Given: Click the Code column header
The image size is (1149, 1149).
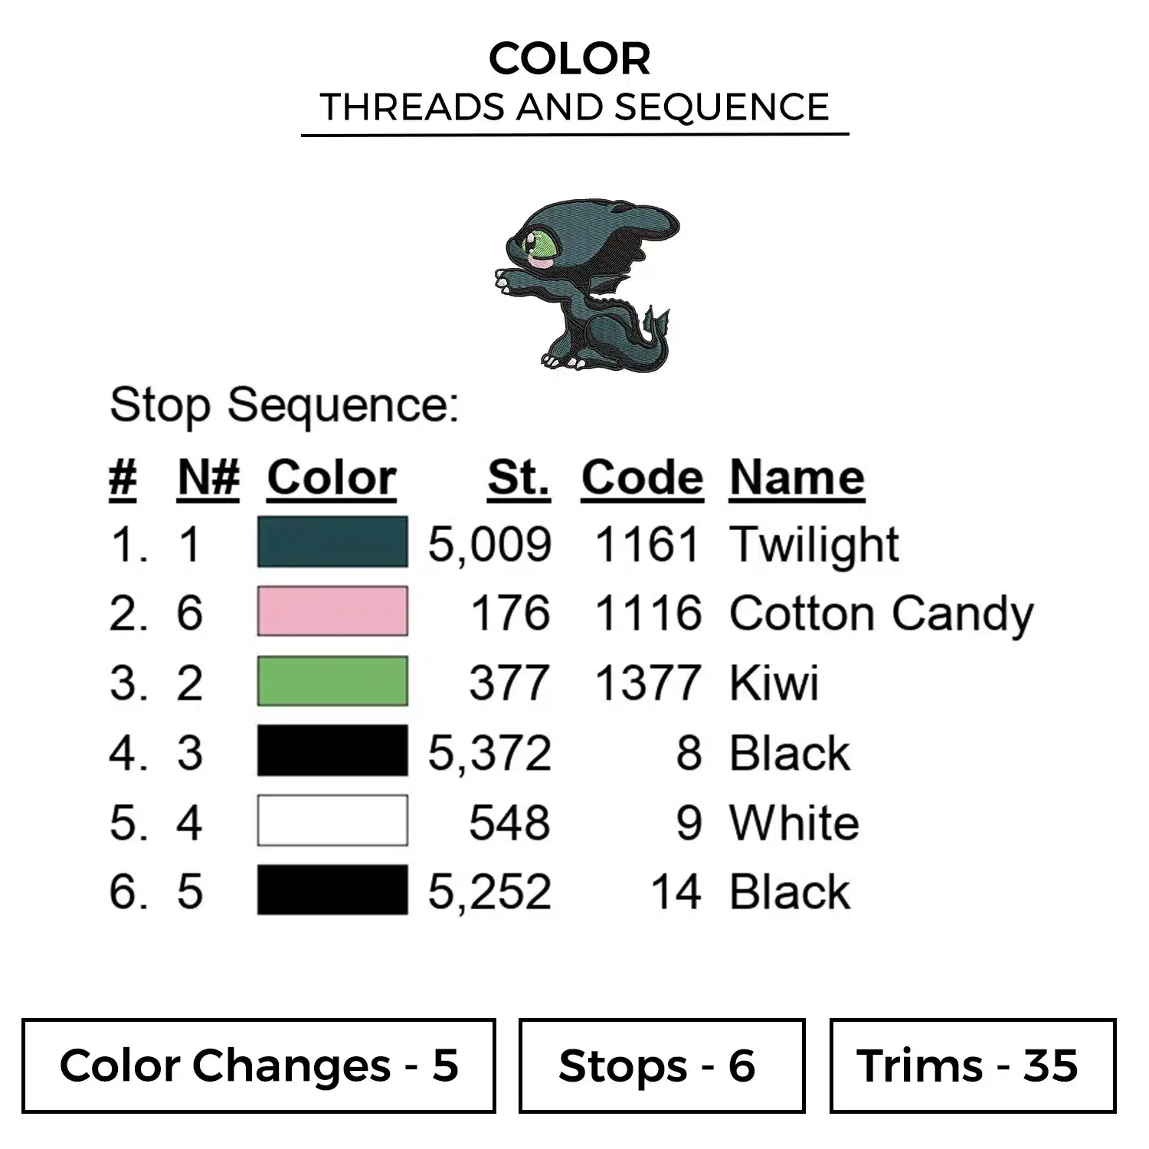Looking at the screenshot, I should (x=642, y=478).
